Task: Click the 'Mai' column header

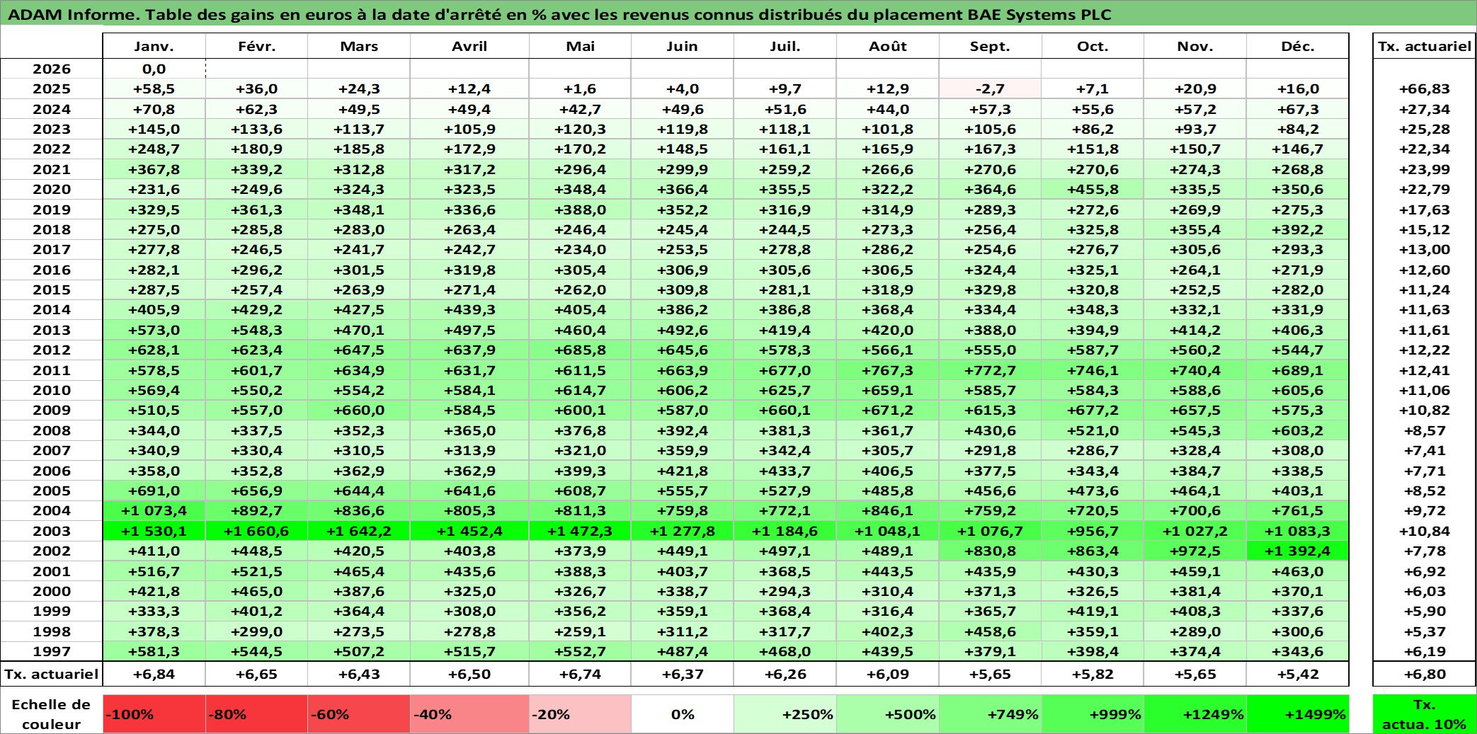Action: coord(580,46)
